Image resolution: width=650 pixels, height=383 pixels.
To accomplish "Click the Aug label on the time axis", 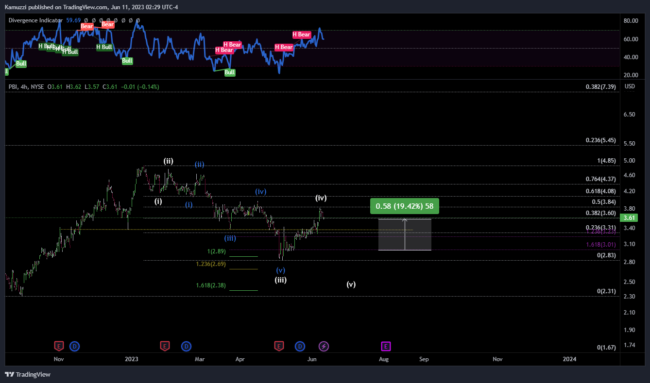I will coord(384,359).
